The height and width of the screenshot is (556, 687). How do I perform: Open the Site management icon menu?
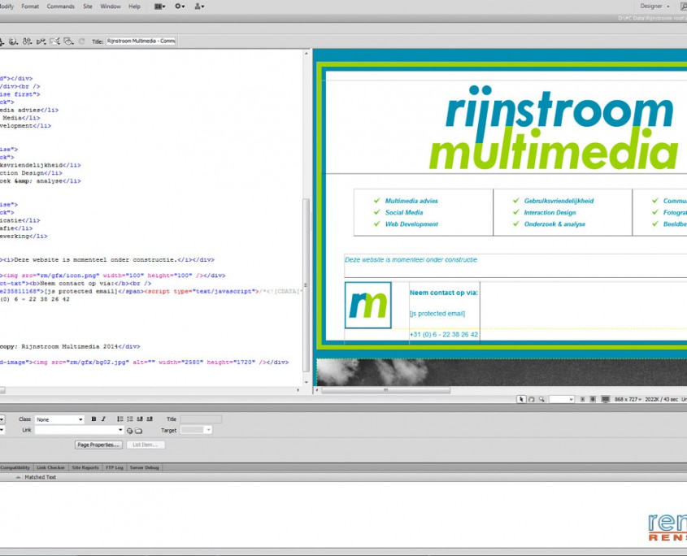[199, 7]
